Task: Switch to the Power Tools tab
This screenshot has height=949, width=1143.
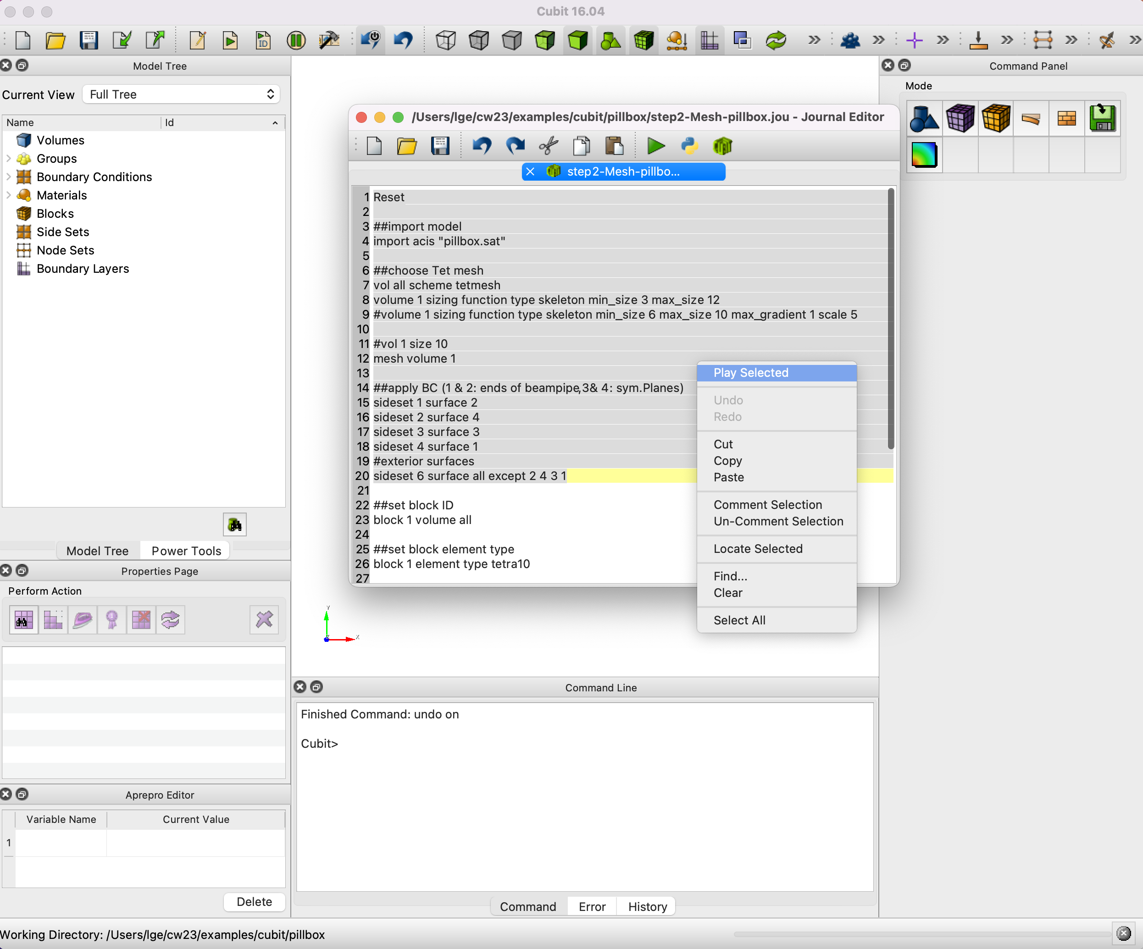Action: coord(186,551)
